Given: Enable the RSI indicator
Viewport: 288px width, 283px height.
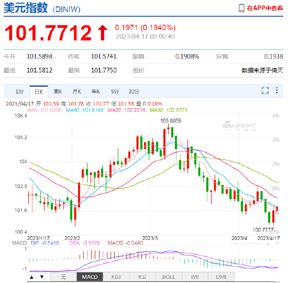Looking at the screenshot, I should [142, 277].
